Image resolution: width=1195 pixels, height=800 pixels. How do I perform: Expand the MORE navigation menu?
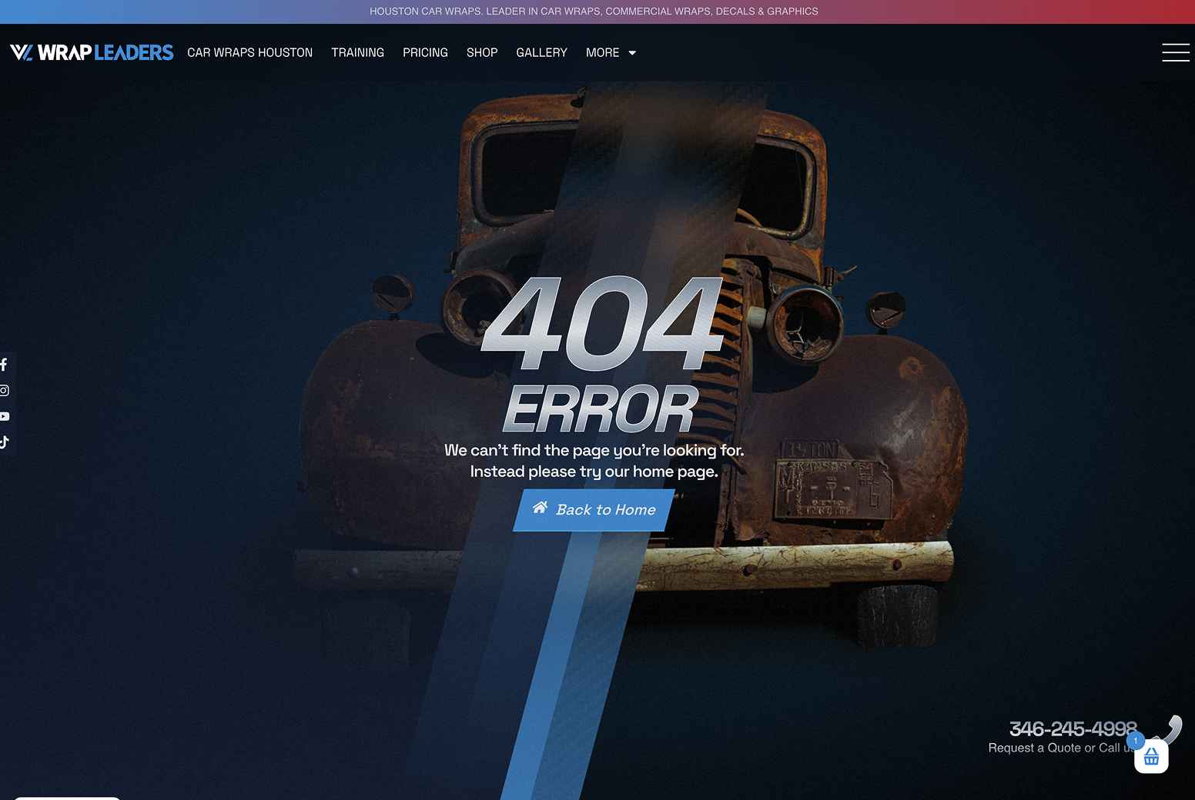point(602,52)
